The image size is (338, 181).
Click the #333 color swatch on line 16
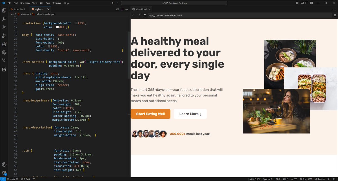tap(76, 23)
